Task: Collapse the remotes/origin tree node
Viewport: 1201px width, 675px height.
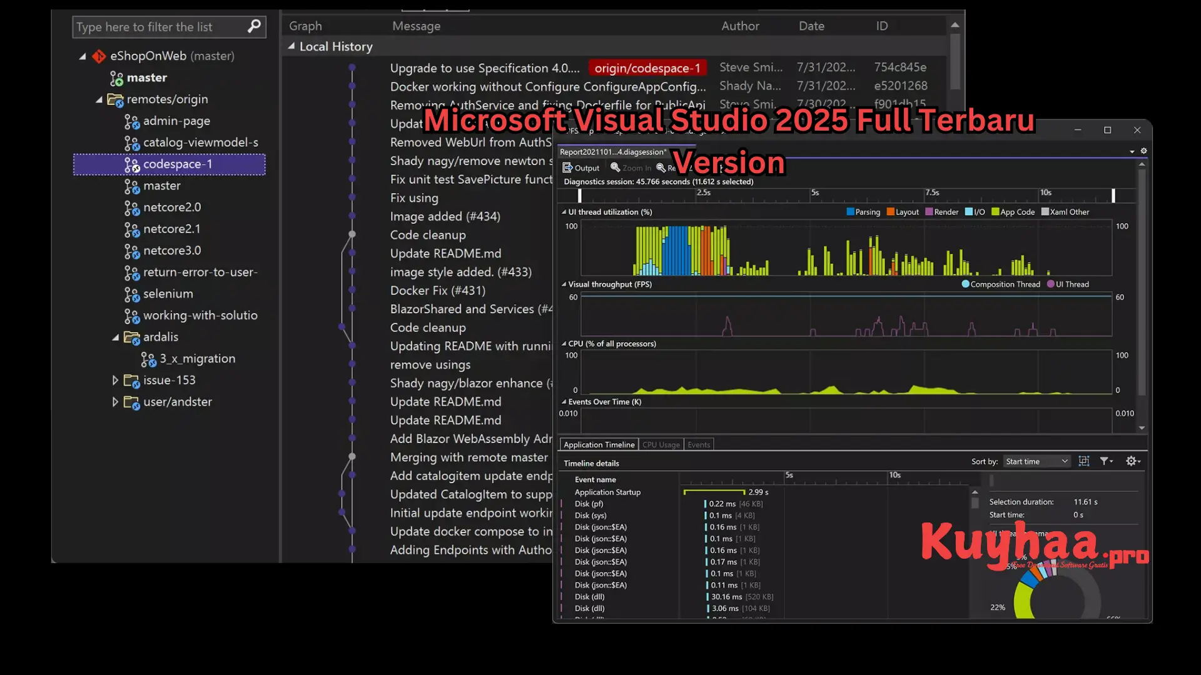Action: pos(99,99)
